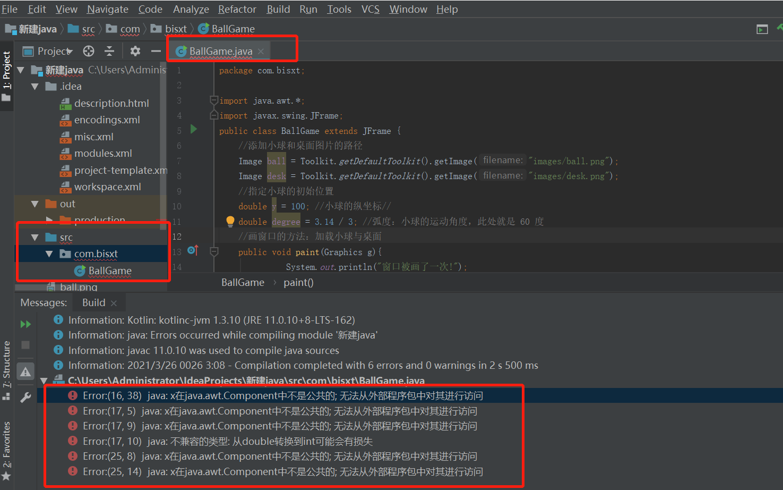
Task: Click the wrench settings icon in Messages
Action: pyautogui.click(x=25, y=398)
